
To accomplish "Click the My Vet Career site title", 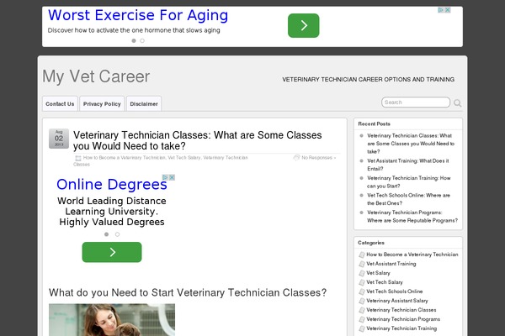I will point(96,76).
